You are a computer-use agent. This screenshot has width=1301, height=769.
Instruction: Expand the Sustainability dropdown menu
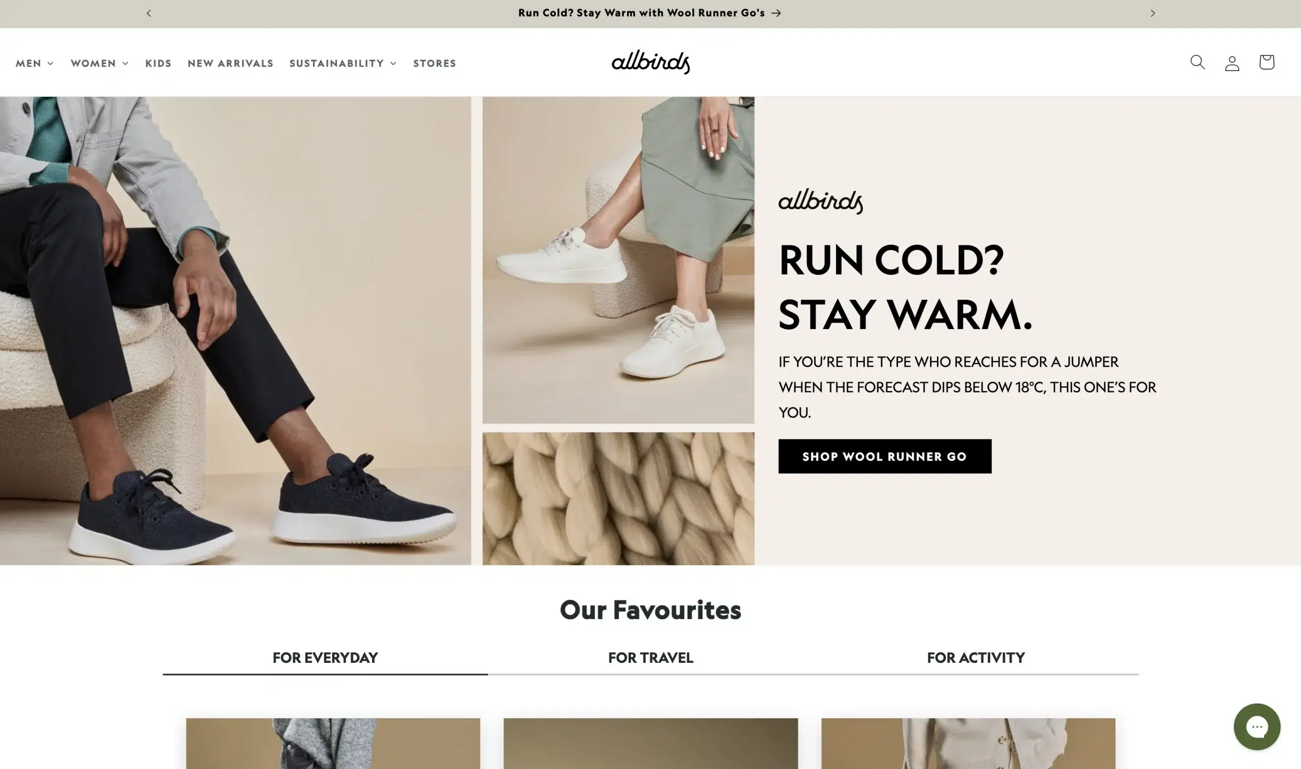[343, 63]
